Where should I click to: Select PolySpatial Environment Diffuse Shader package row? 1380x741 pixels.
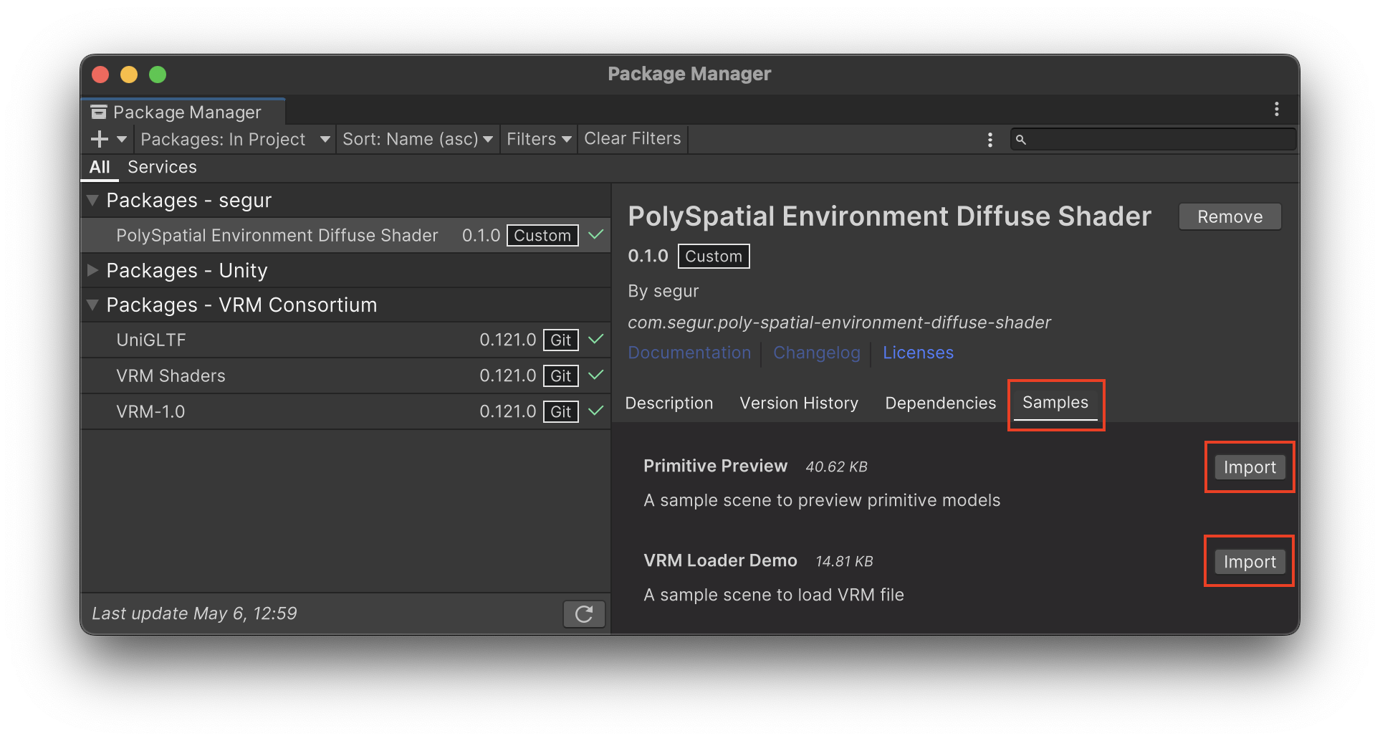click(x=345, y=235)
